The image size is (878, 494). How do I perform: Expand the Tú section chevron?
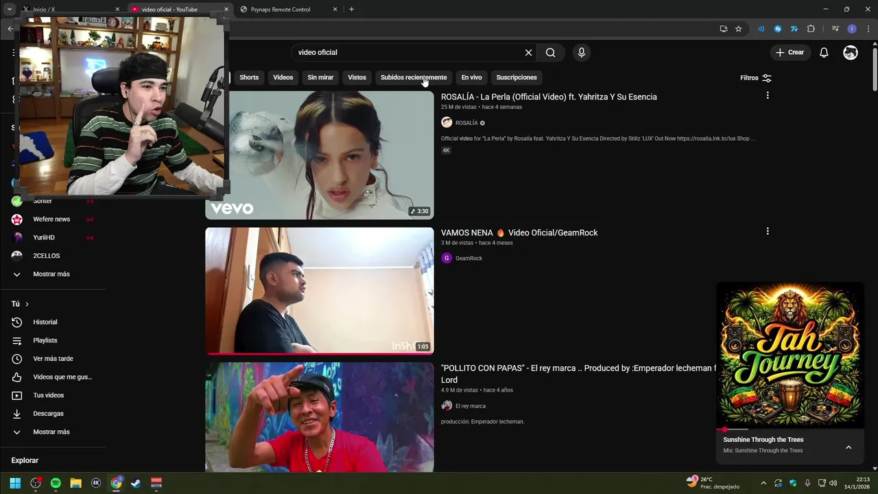point(27,304)
